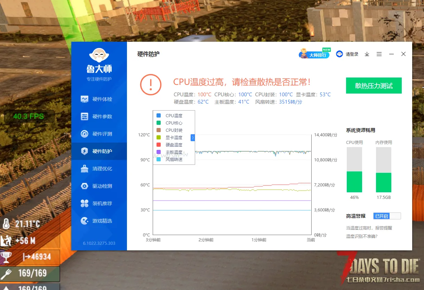This screenshot has width=424, height=290.
Task: Toggle the 高温警报 已开启 switch
Action: coord(387,216)
